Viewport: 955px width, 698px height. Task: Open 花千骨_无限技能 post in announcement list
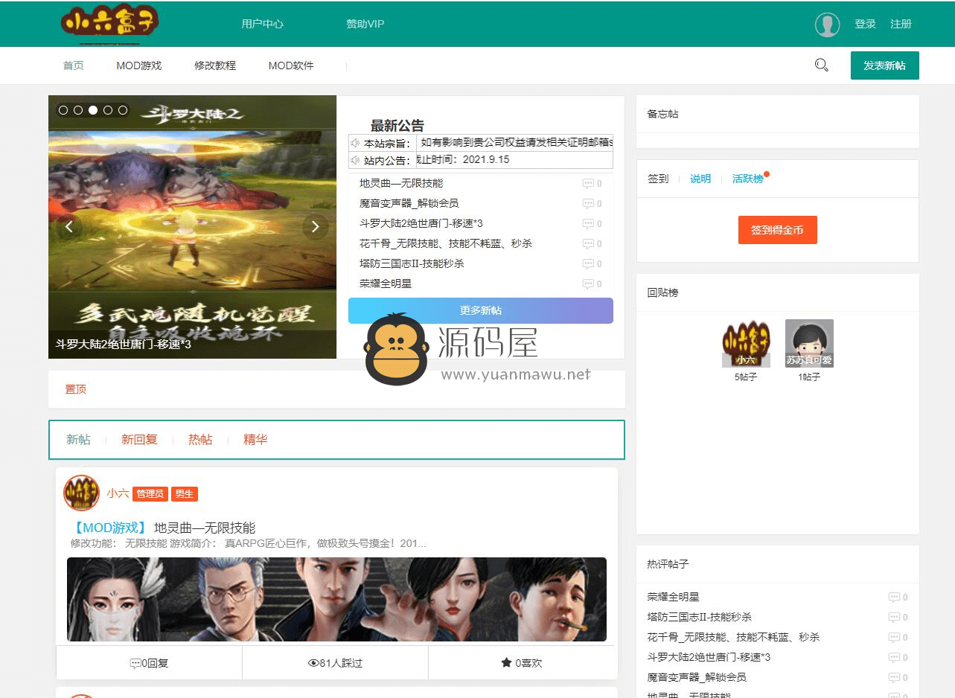coord(446,243)
